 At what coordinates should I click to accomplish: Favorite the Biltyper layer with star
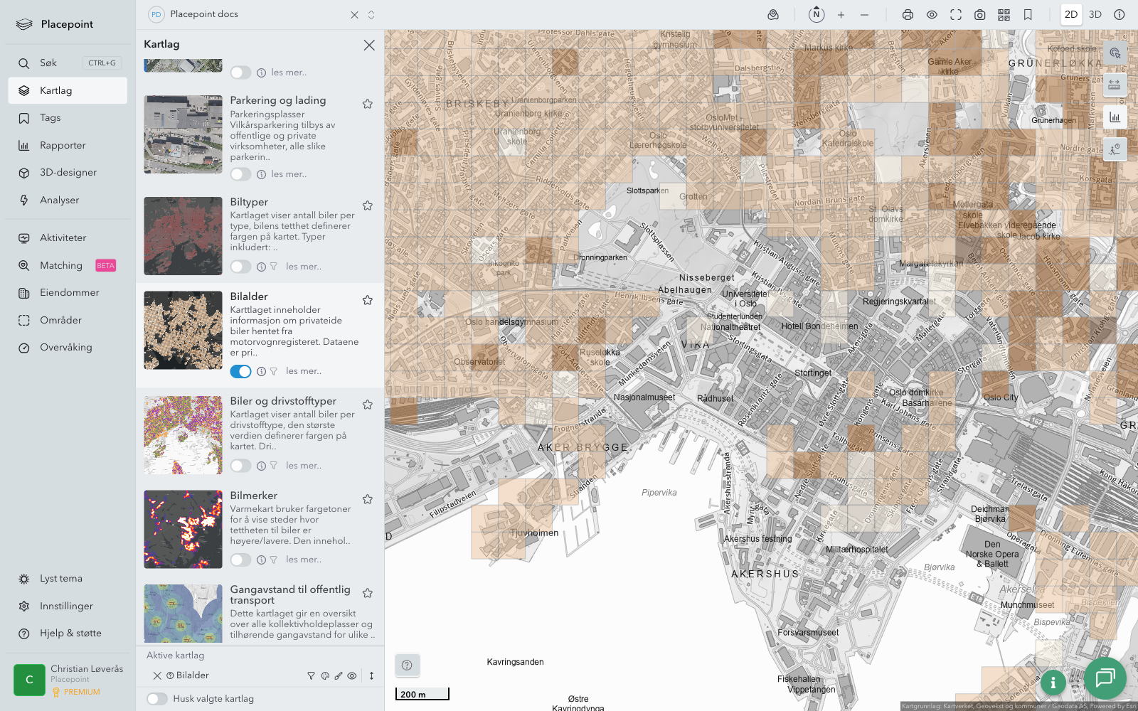tap(368, 205)
